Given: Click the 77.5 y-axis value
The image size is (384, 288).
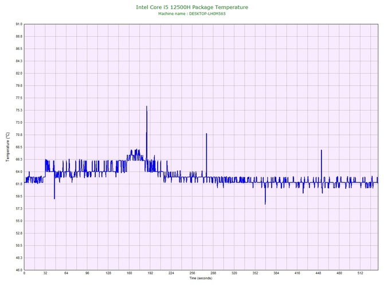Looking at the screenshot, I should 19,98.
